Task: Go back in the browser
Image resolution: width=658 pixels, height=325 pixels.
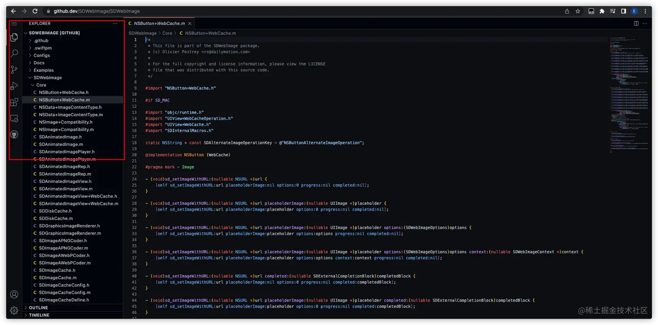Action: [13, 11]
